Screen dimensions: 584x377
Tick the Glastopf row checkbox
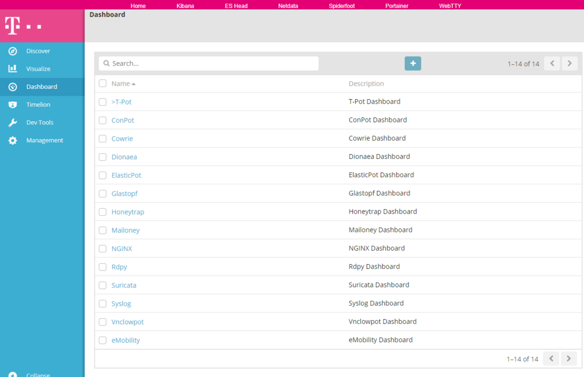click(103, 193)
